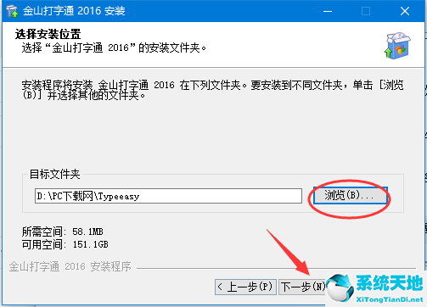Click the instruction paragraph starting with 安装程序将安装
Image resolution: width=427 pixels, height=307 pixels.
[x=213, y=90]
